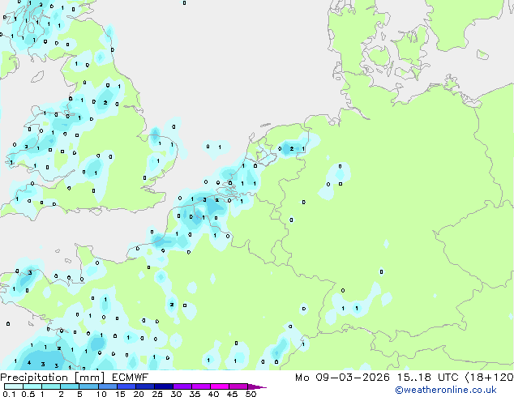Click the legend label 0.1
This screenshot has width=514, height=397.
pyautogui.click(x=9, y=394)
